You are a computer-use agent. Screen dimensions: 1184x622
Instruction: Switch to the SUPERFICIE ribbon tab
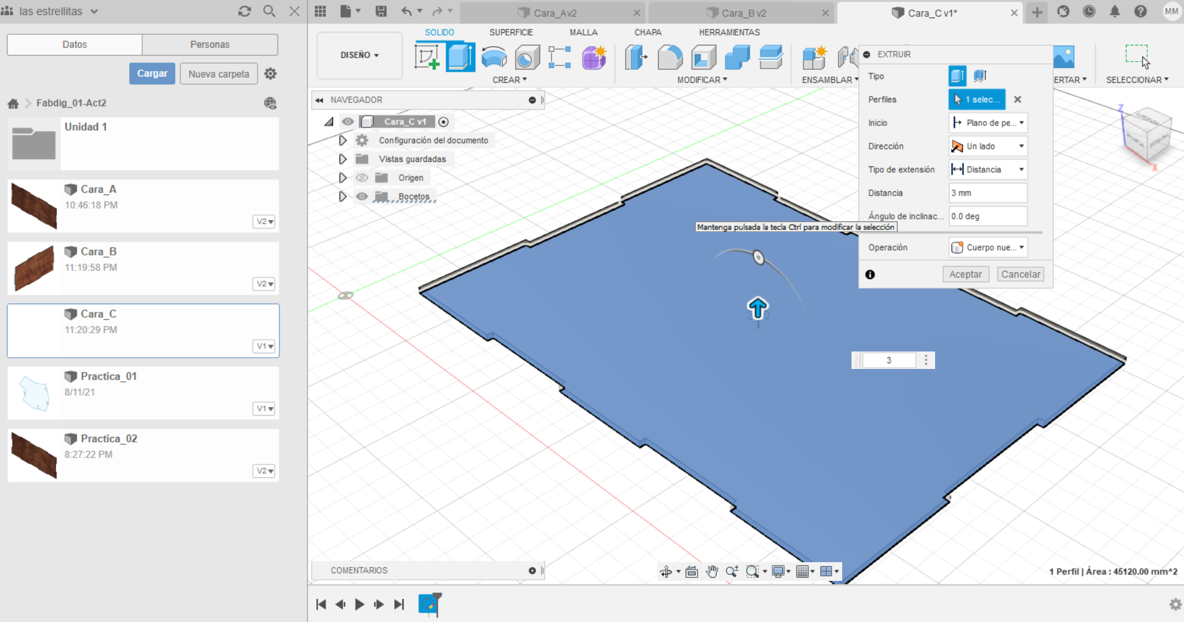coord(510,32)
